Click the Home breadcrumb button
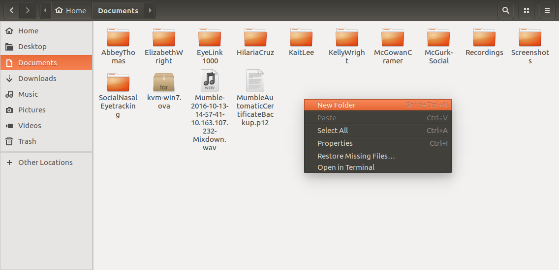 tap(71, 10)
